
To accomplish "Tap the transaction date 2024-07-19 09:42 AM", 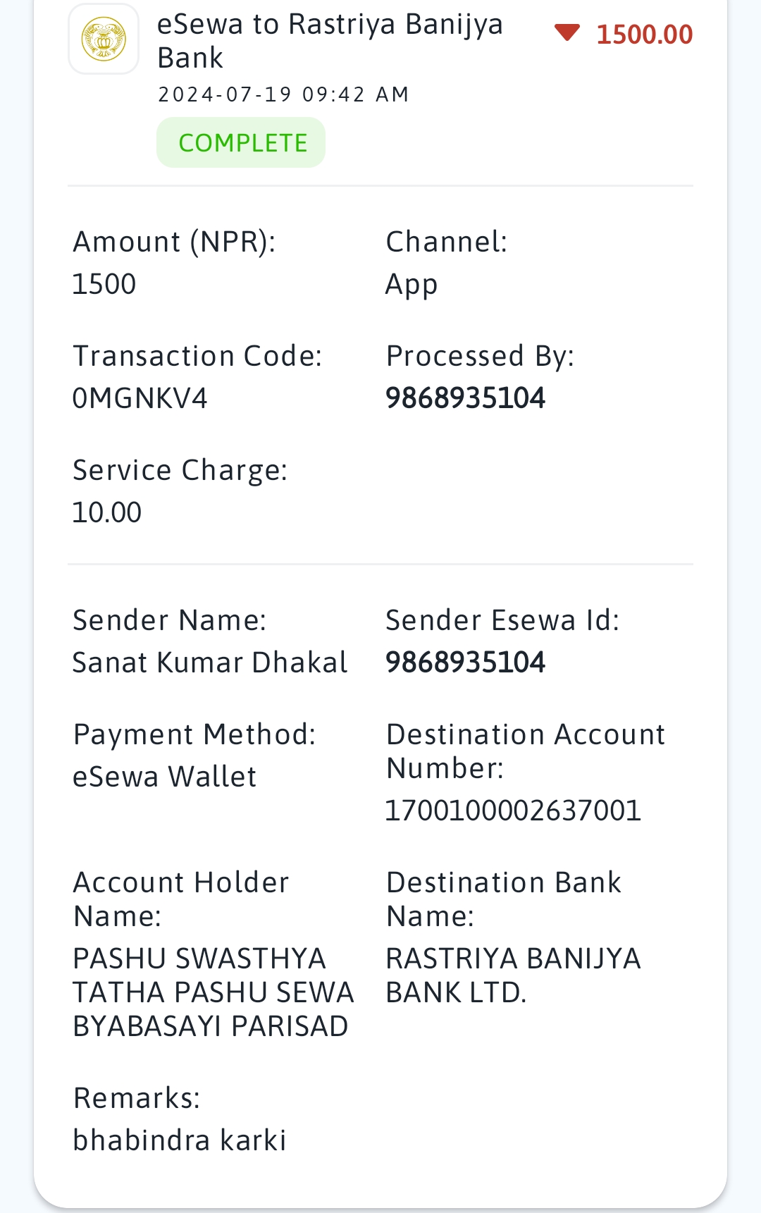I will pyautogui.click(x=283, y=94).
